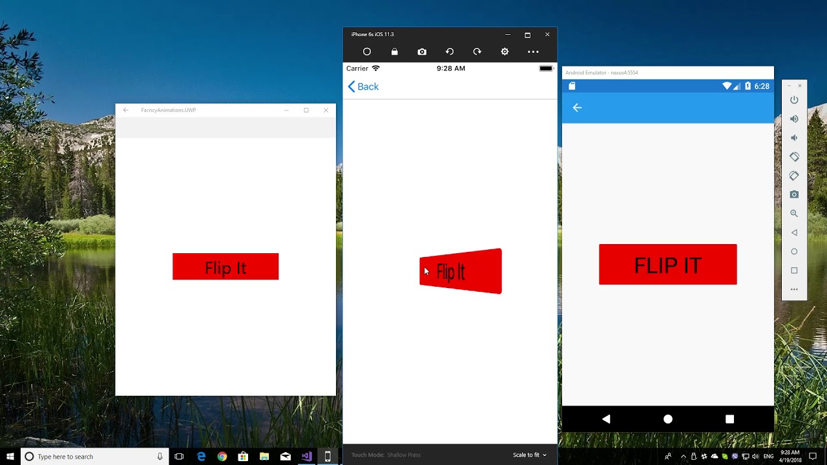This screenshot has height=465, width=827.
Task: Rotate iPhone simulator left
Action: coord(450,52)
